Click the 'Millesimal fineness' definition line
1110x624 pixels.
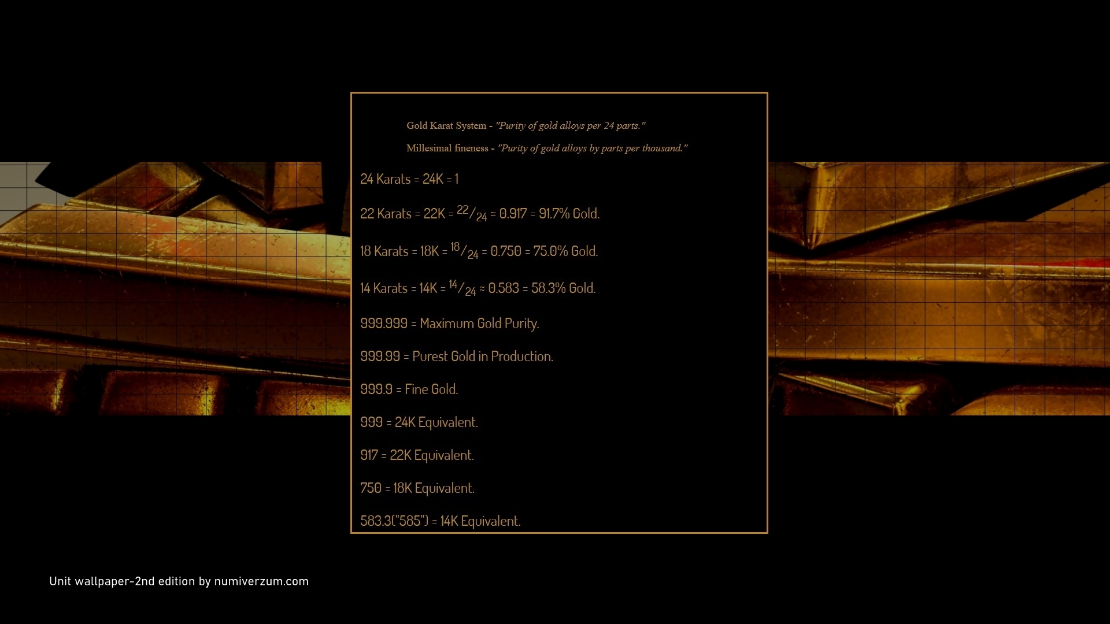pyautogui.click(x=546, y=148)
